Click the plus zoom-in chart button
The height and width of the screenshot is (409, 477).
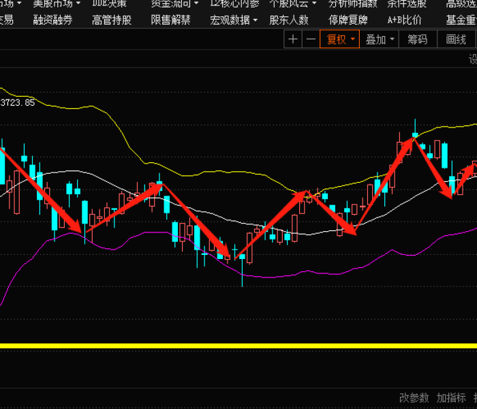(x=293, y=40)
